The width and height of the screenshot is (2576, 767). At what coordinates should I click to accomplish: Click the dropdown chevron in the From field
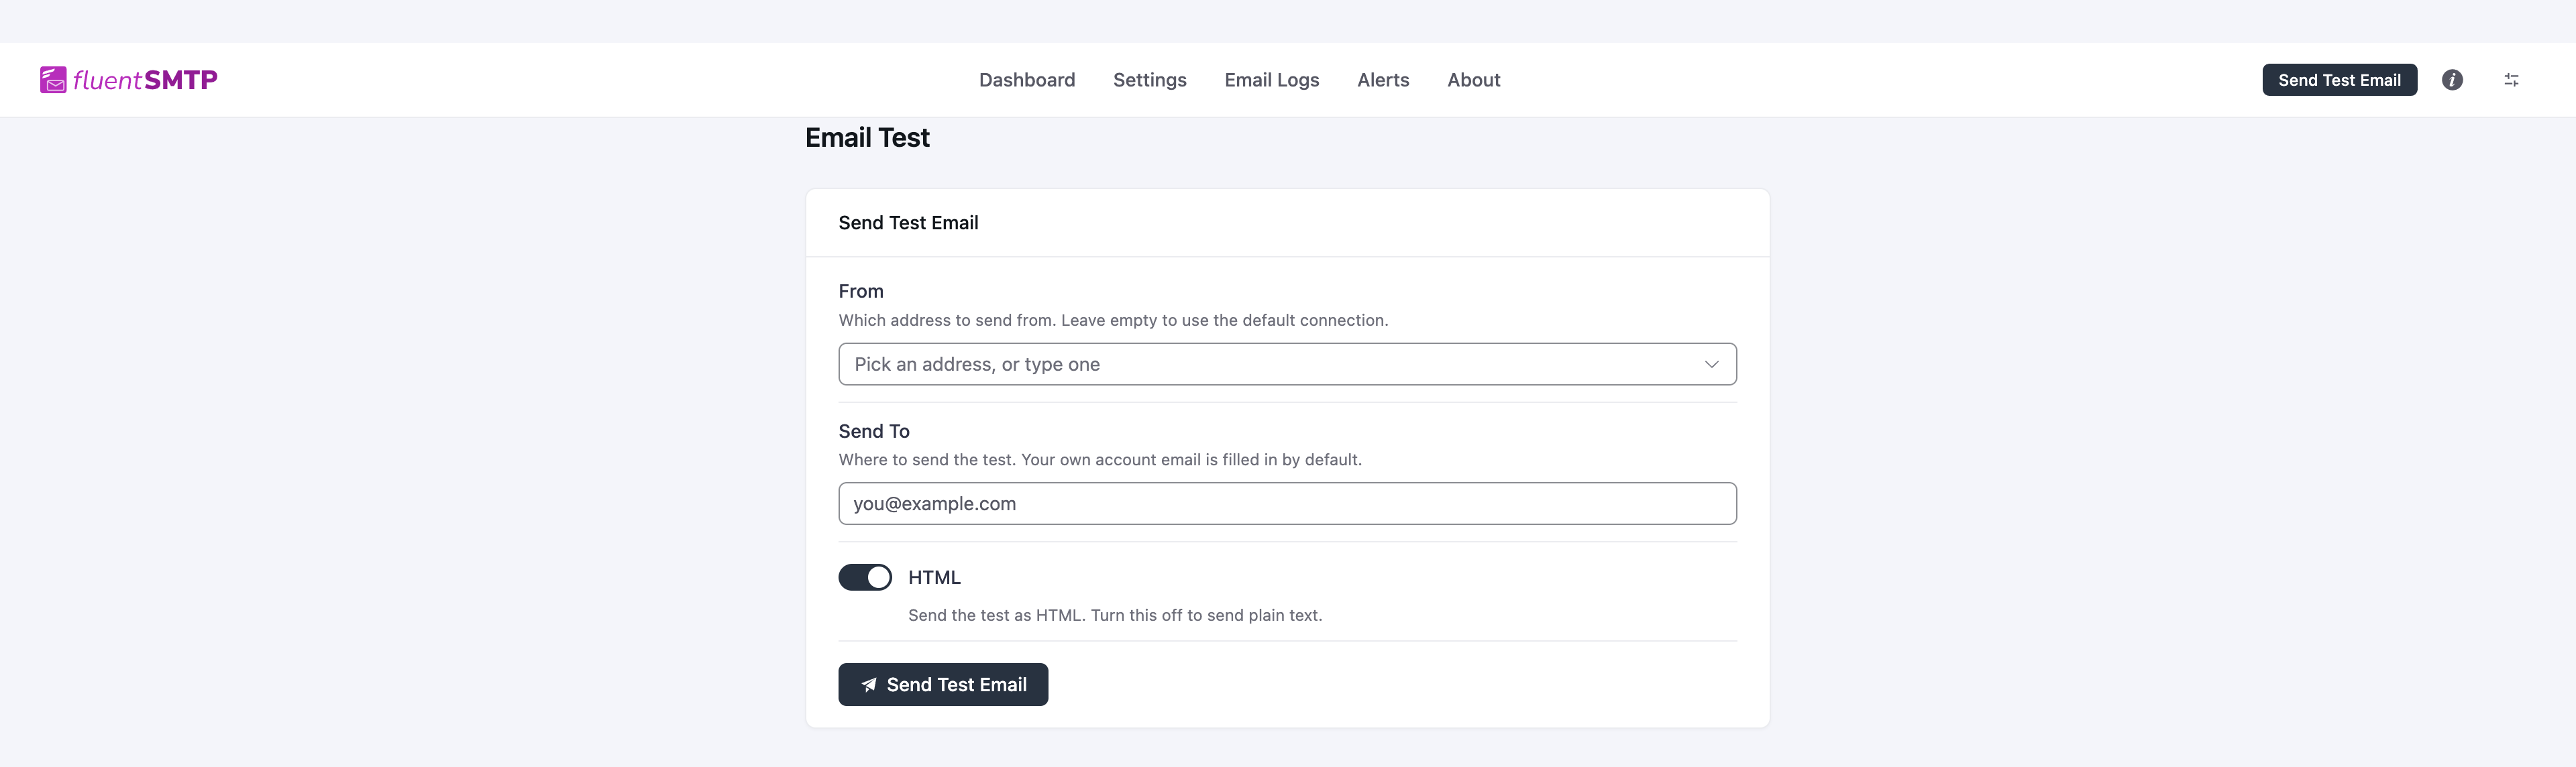point(1711,364)
